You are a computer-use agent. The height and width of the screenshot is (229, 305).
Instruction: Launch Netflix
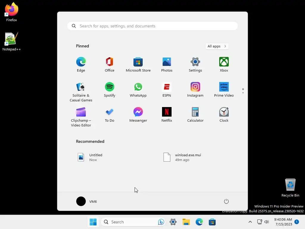coord(167,115)
